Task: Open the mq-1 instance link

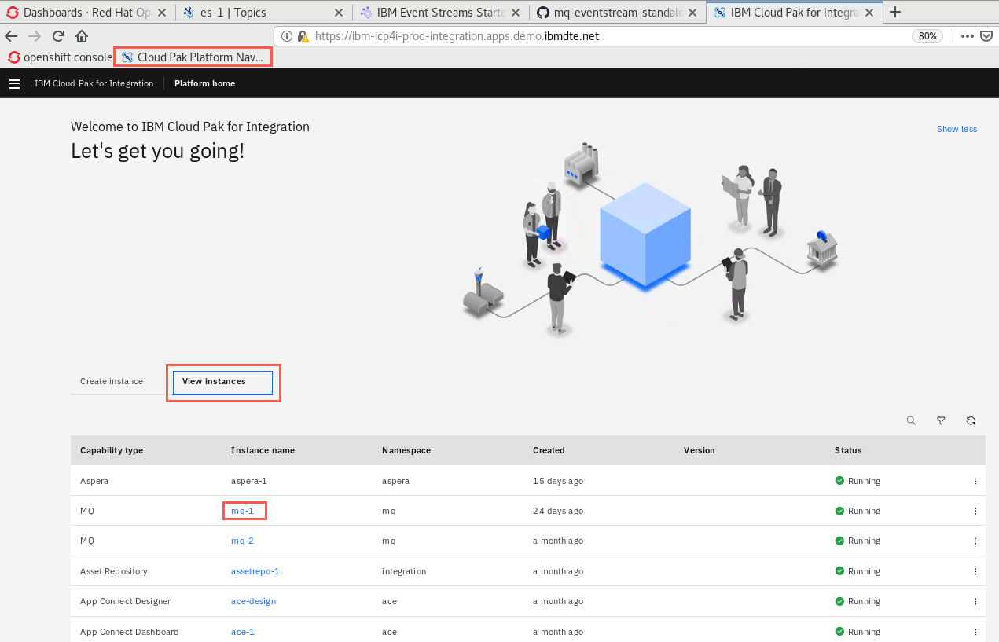Action: [x=242, y=511]
